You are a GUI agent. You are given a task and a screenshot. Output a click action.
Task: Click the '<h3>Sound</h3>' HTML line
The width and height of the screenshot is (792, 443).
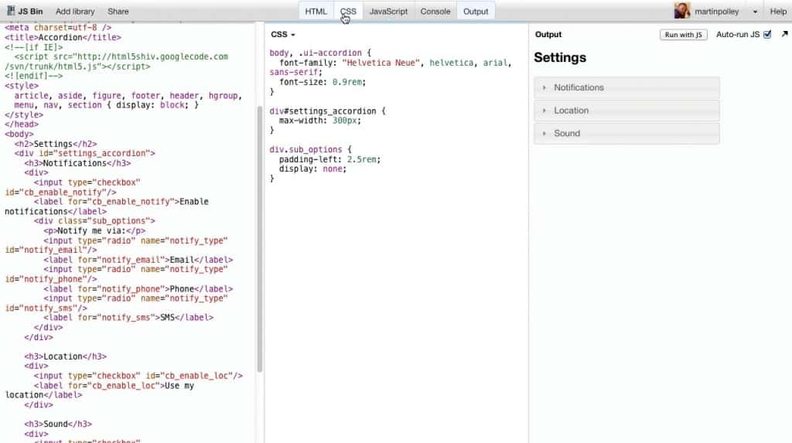58,424
